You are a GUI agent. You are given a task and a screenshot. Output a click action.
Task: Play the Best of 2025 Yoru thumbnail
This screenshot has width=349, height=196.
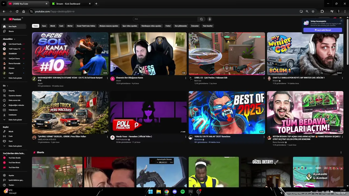(227, 112)
